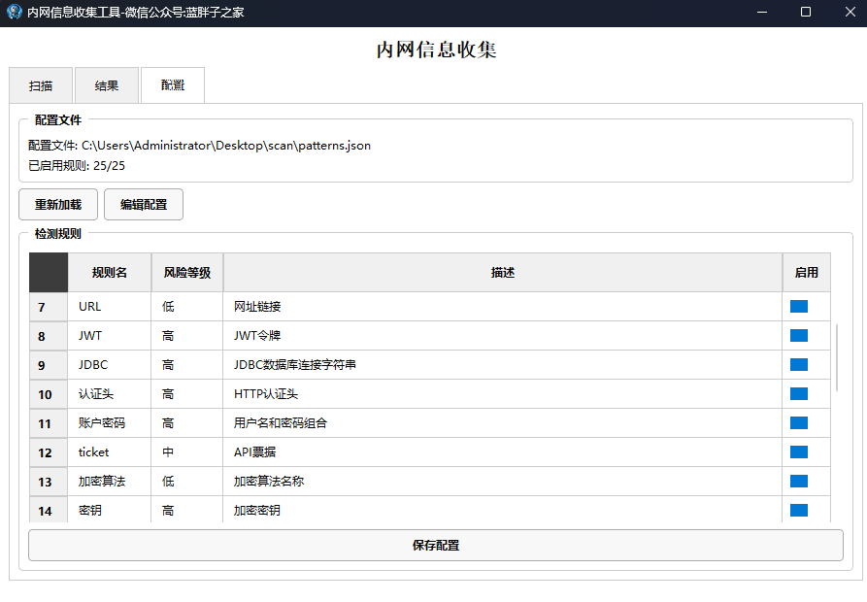Screen dimensions: 867x602
Task: Select row header number 8
Action: pyautogui.click(x=49, y=336)
